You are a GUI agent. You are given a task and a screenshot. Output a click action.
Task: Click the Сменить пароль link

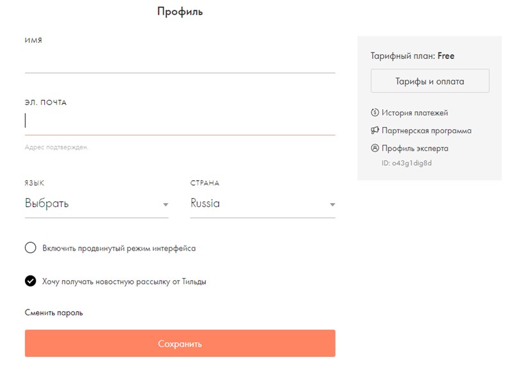point(54,313)
